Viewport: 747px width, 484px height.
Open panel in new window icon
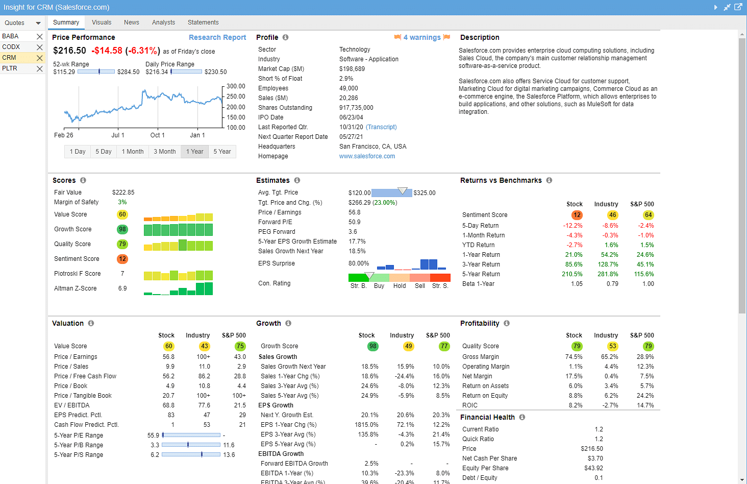click(x=738, y=7)
